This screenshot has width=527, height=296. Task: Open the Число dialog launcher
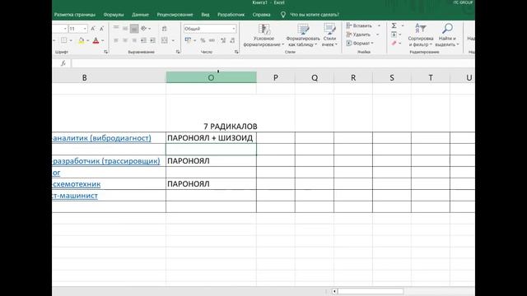coord(236,52)
